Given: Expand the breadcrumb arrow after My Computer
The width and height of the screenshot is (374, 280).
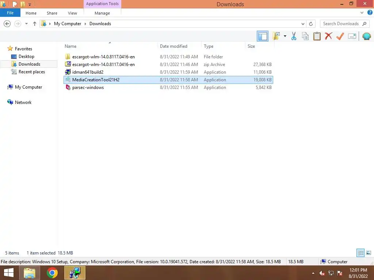Looking at the screenshot, I should (x=85, y=24).
